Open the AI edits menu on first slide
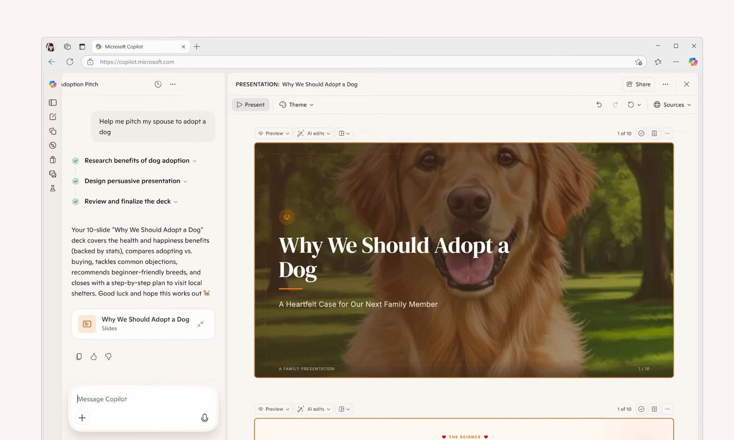This screenshot has height=440, width=734. point(314,134)
